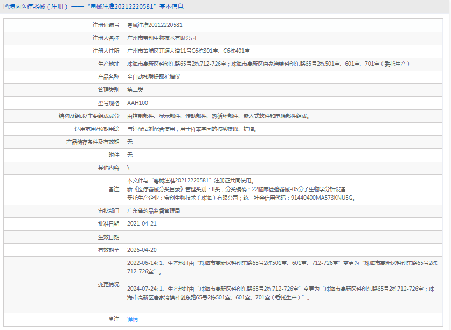Click the label 注册证编号
Image resolution: width=451 pixels, height=330 pixels.
coord(106,25)
